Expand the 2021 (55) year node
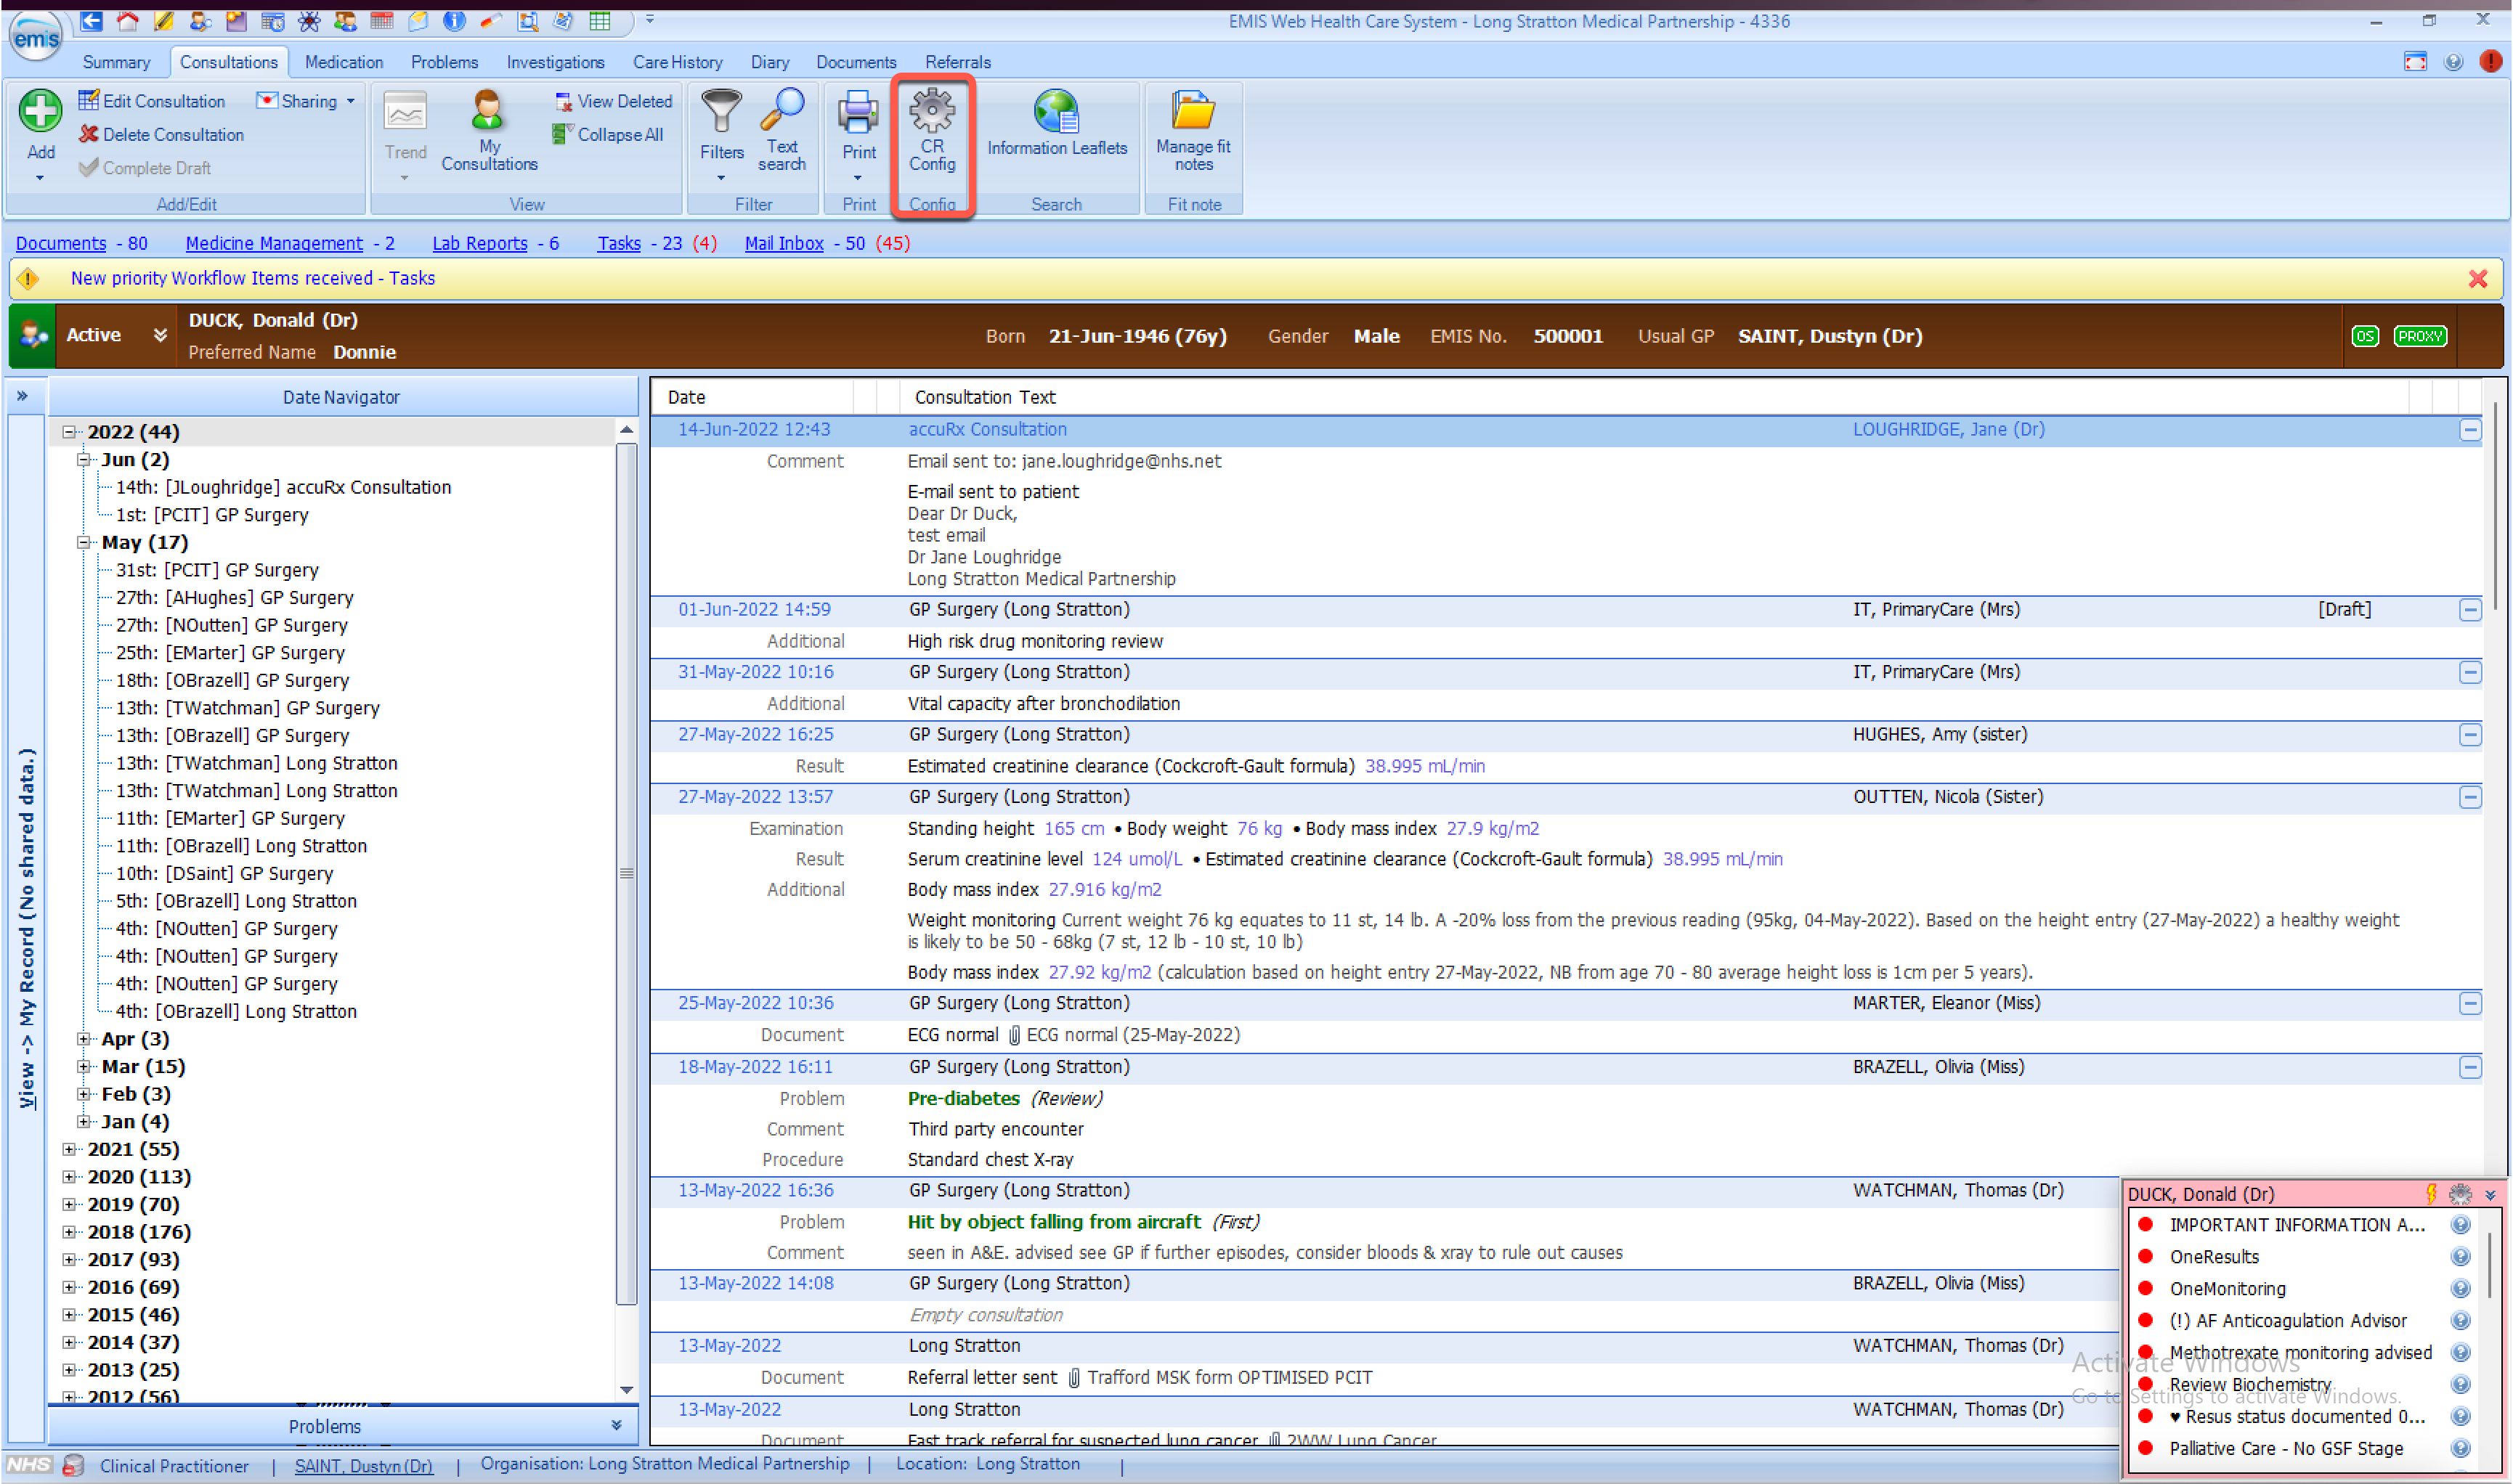 click(x=69, y=1150)
